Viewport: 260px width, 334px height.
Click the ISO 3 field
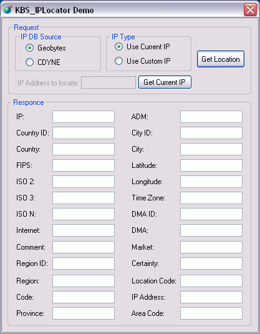[x=84, y=198]
